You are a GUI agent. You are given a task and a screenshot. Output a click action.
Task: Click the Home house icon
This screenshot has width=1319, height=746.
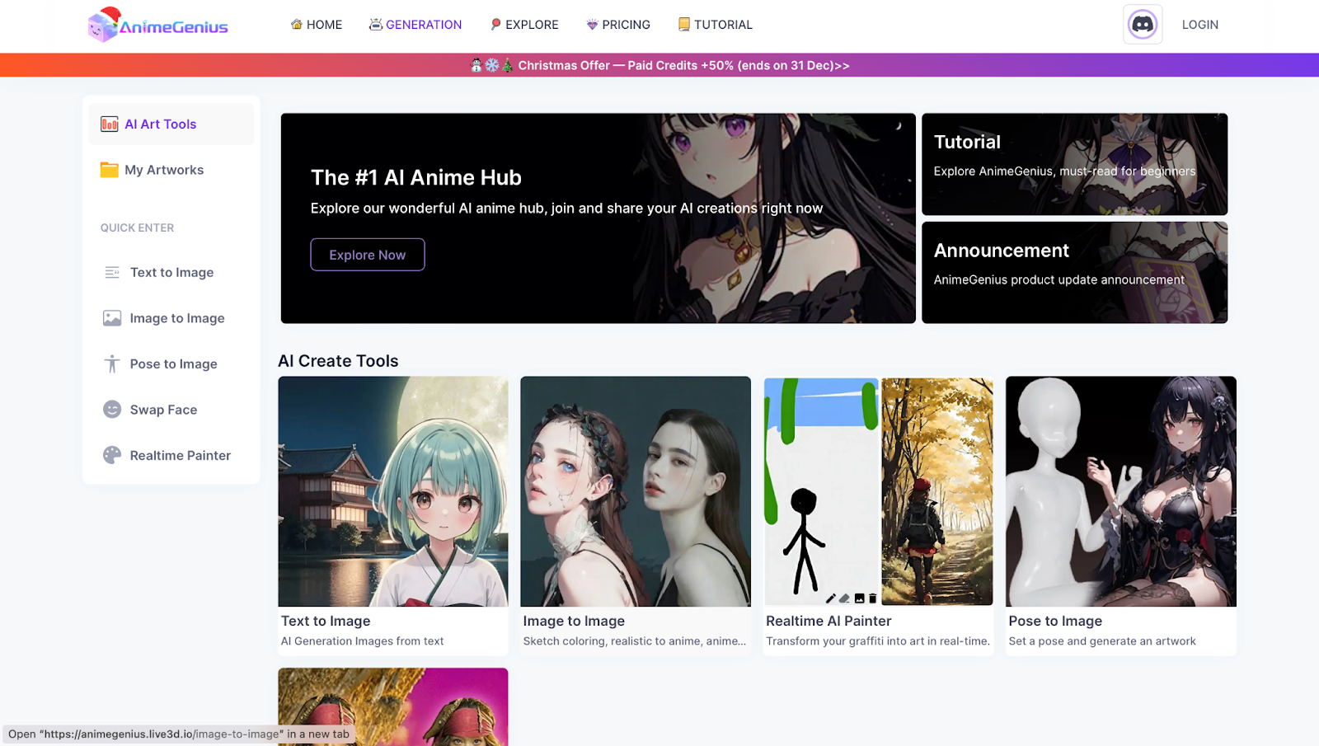click(x=297, y=25)
